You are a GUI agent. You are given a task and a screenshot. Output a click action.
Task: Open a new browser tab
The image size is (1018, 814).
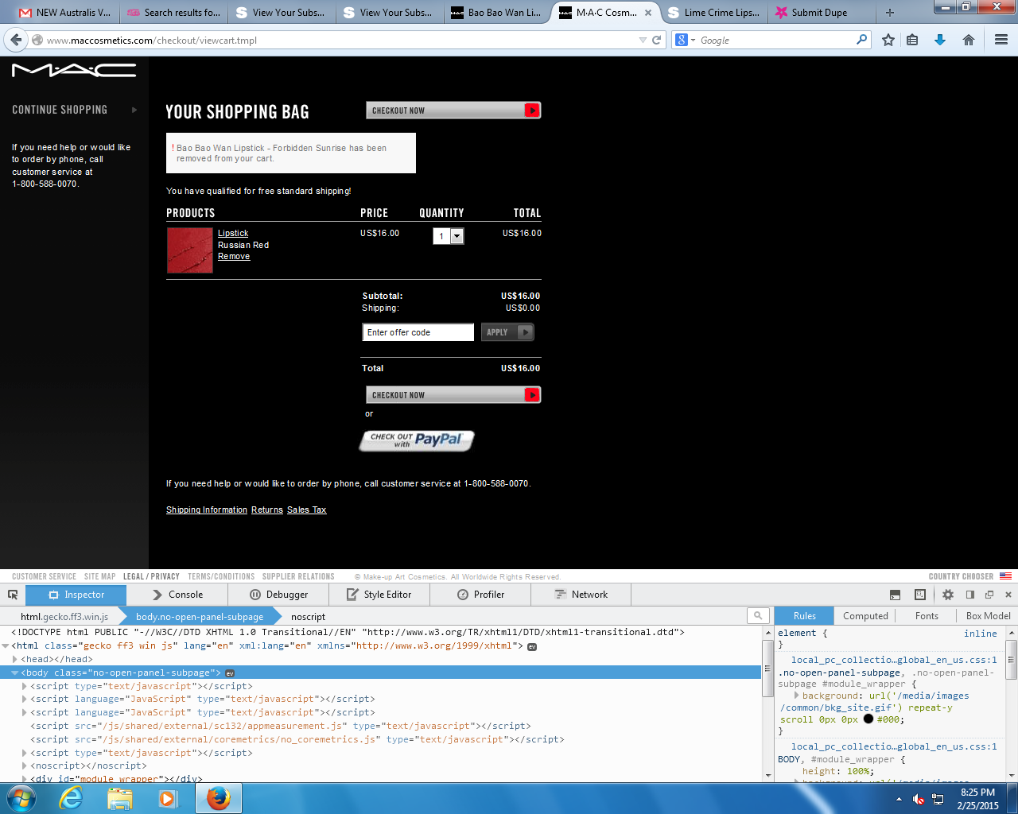pyautogui.click(x=889, y=13)
